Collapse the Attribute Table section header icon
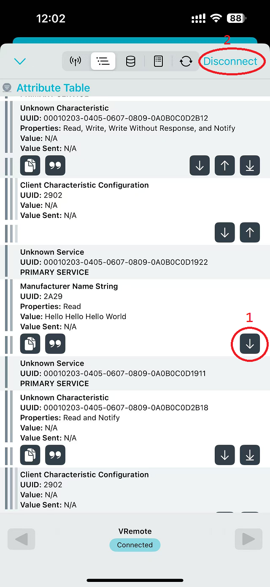The height and width of the screenshot is (587, 270). [7, 88]
